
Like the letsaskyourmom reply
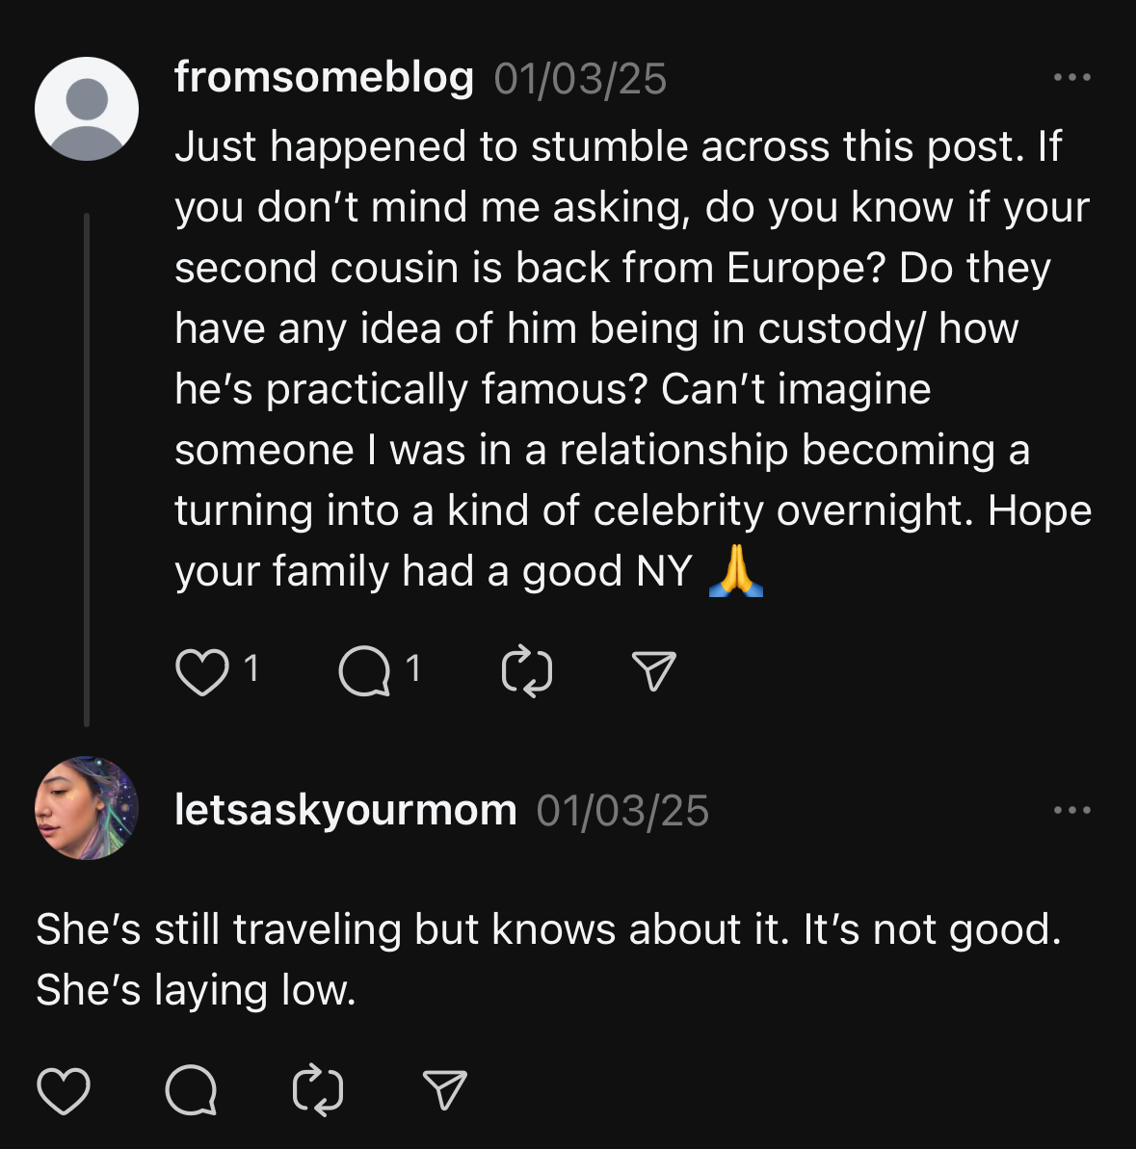tap(64, 1090)
